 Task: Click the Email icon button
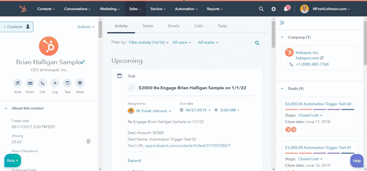pos(30,83)
